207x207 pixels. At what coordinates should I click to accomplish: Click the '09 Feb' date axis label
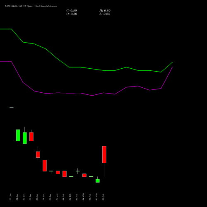tap(103, 197)
